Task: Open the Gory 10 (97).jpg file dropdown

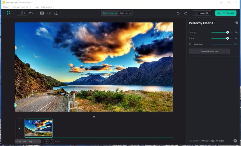Action: (28, 141)
